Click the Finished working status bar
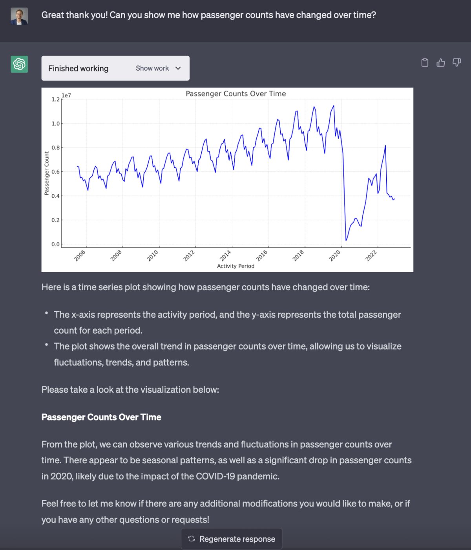The height and width of the screenshot is (550, 471). coord(78,68)
